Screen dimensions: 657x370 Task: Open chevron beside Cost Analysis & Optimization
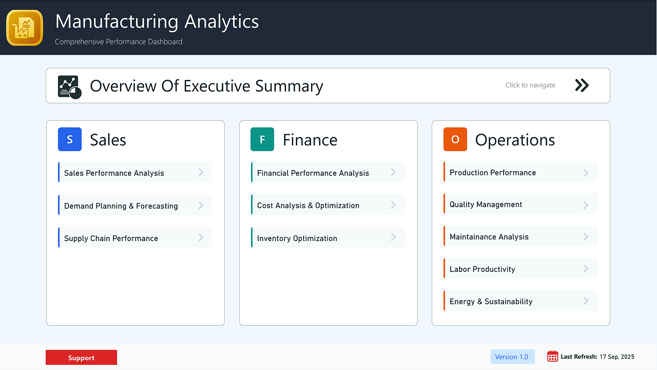[393, 205]
